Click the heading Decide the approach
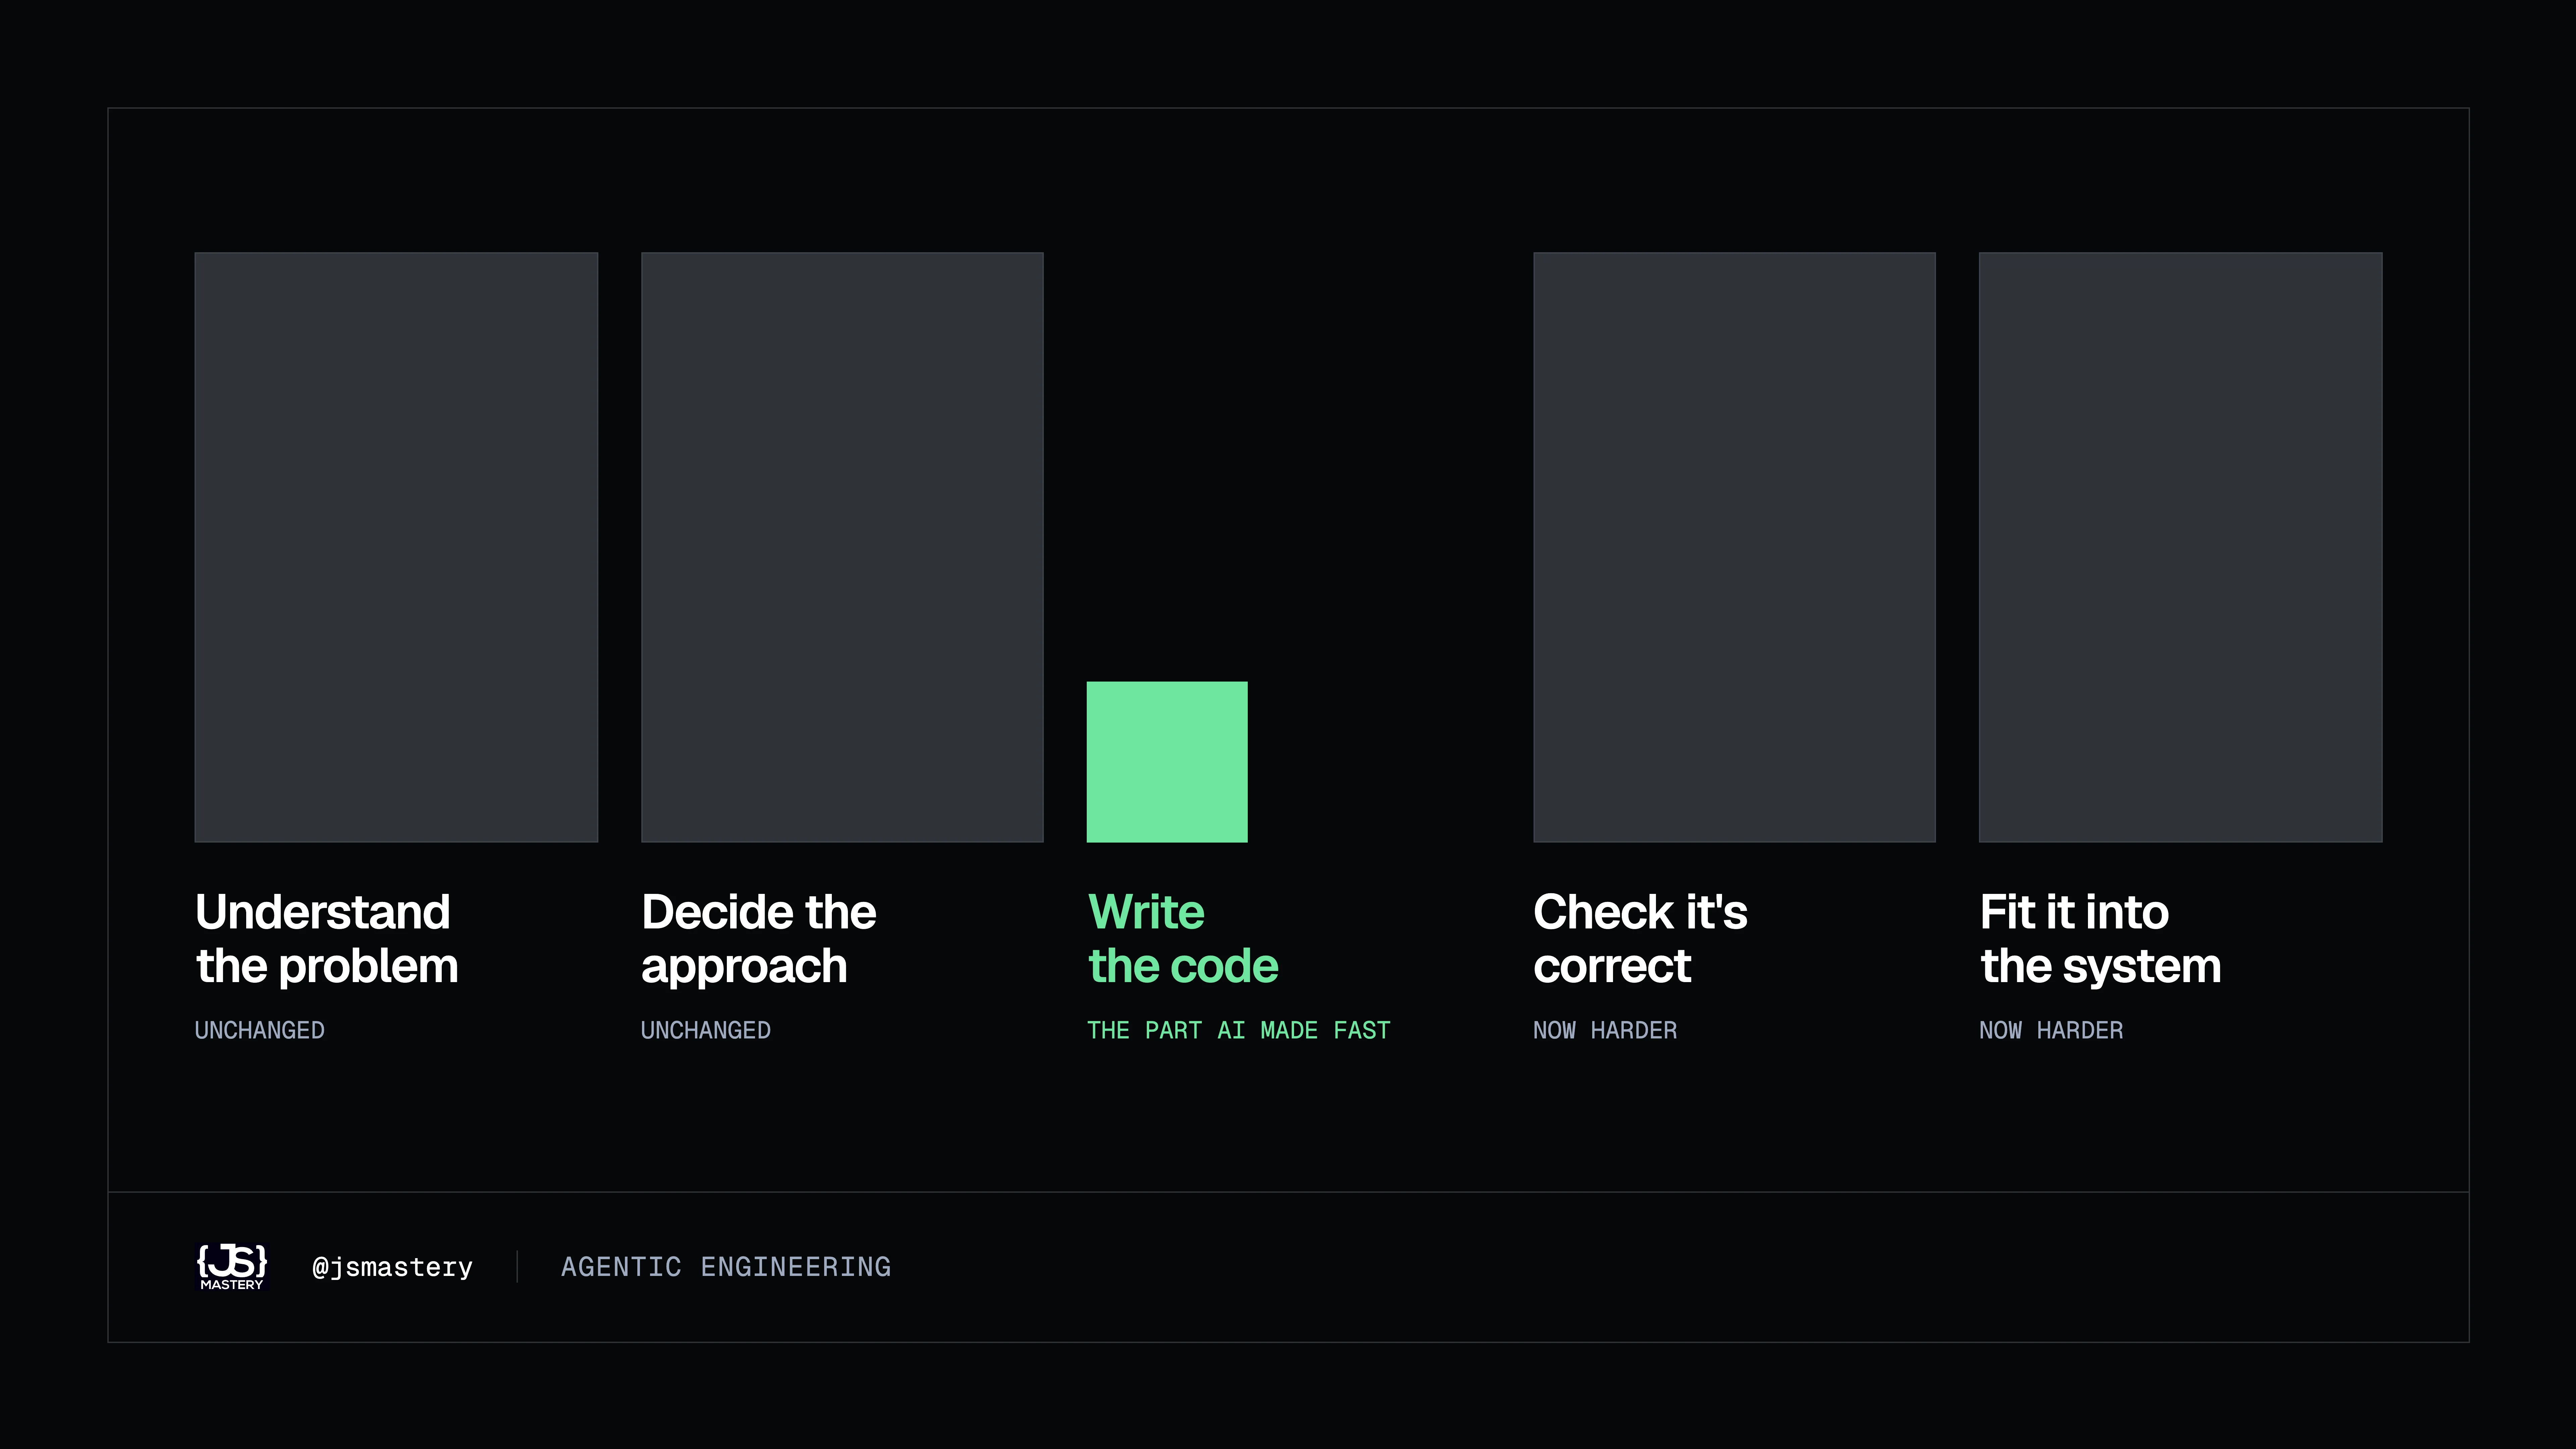This screenshot has width=2576, height=1449. (759, 939)
